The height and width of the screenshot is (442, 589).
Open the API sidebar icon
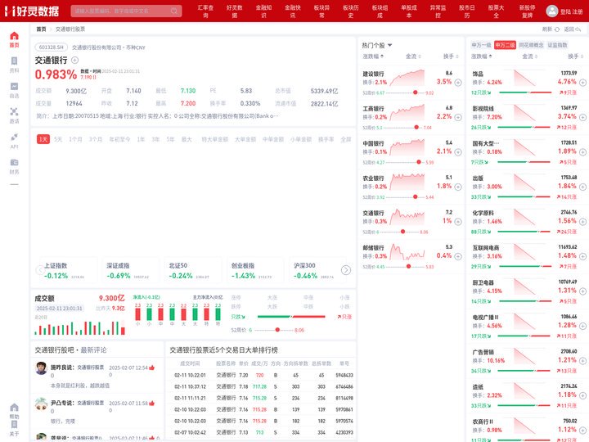pos(14,141)
